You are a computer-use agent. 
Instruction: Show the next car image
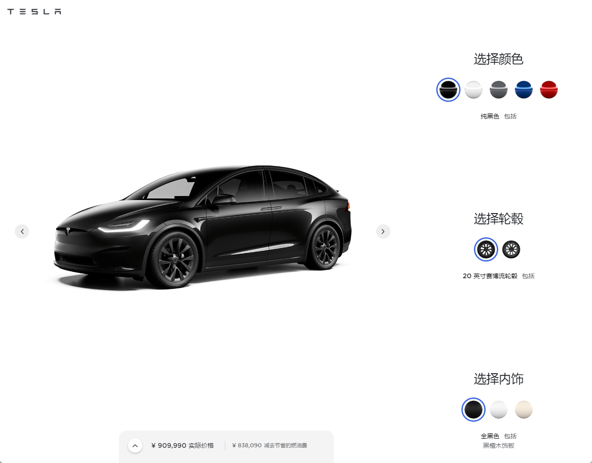point(383,231)
